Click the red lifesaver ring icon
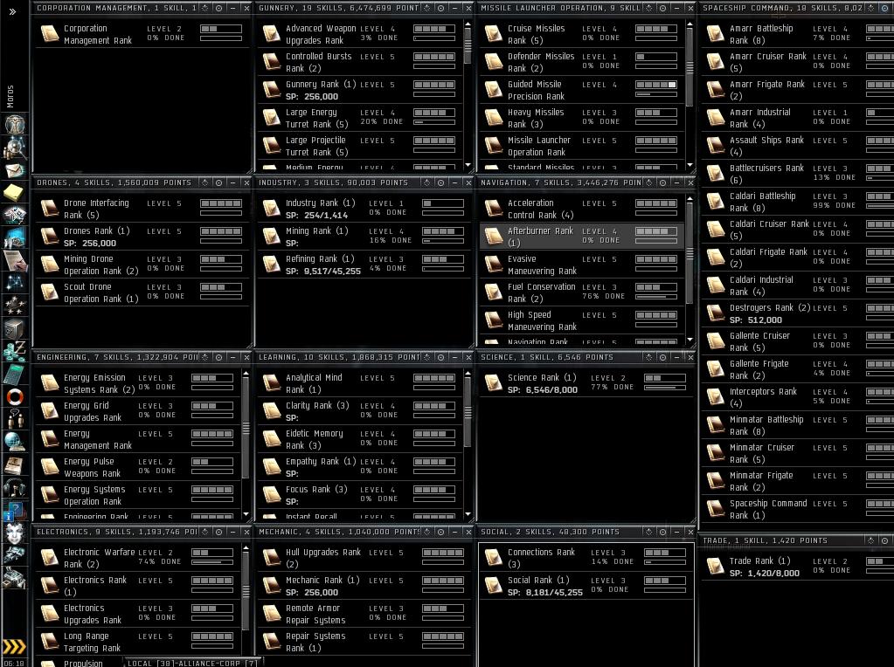The height and width of the screenshot is (667, 894). (15, 396)
